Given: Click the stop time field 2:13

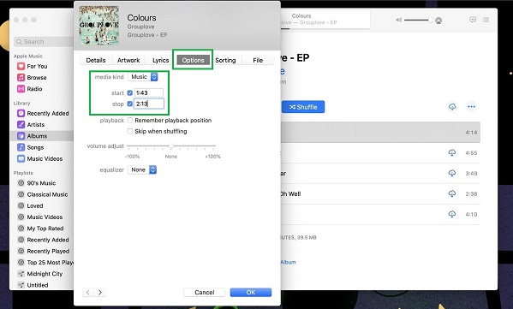Looking at the screenshot, I should (149, 104).
